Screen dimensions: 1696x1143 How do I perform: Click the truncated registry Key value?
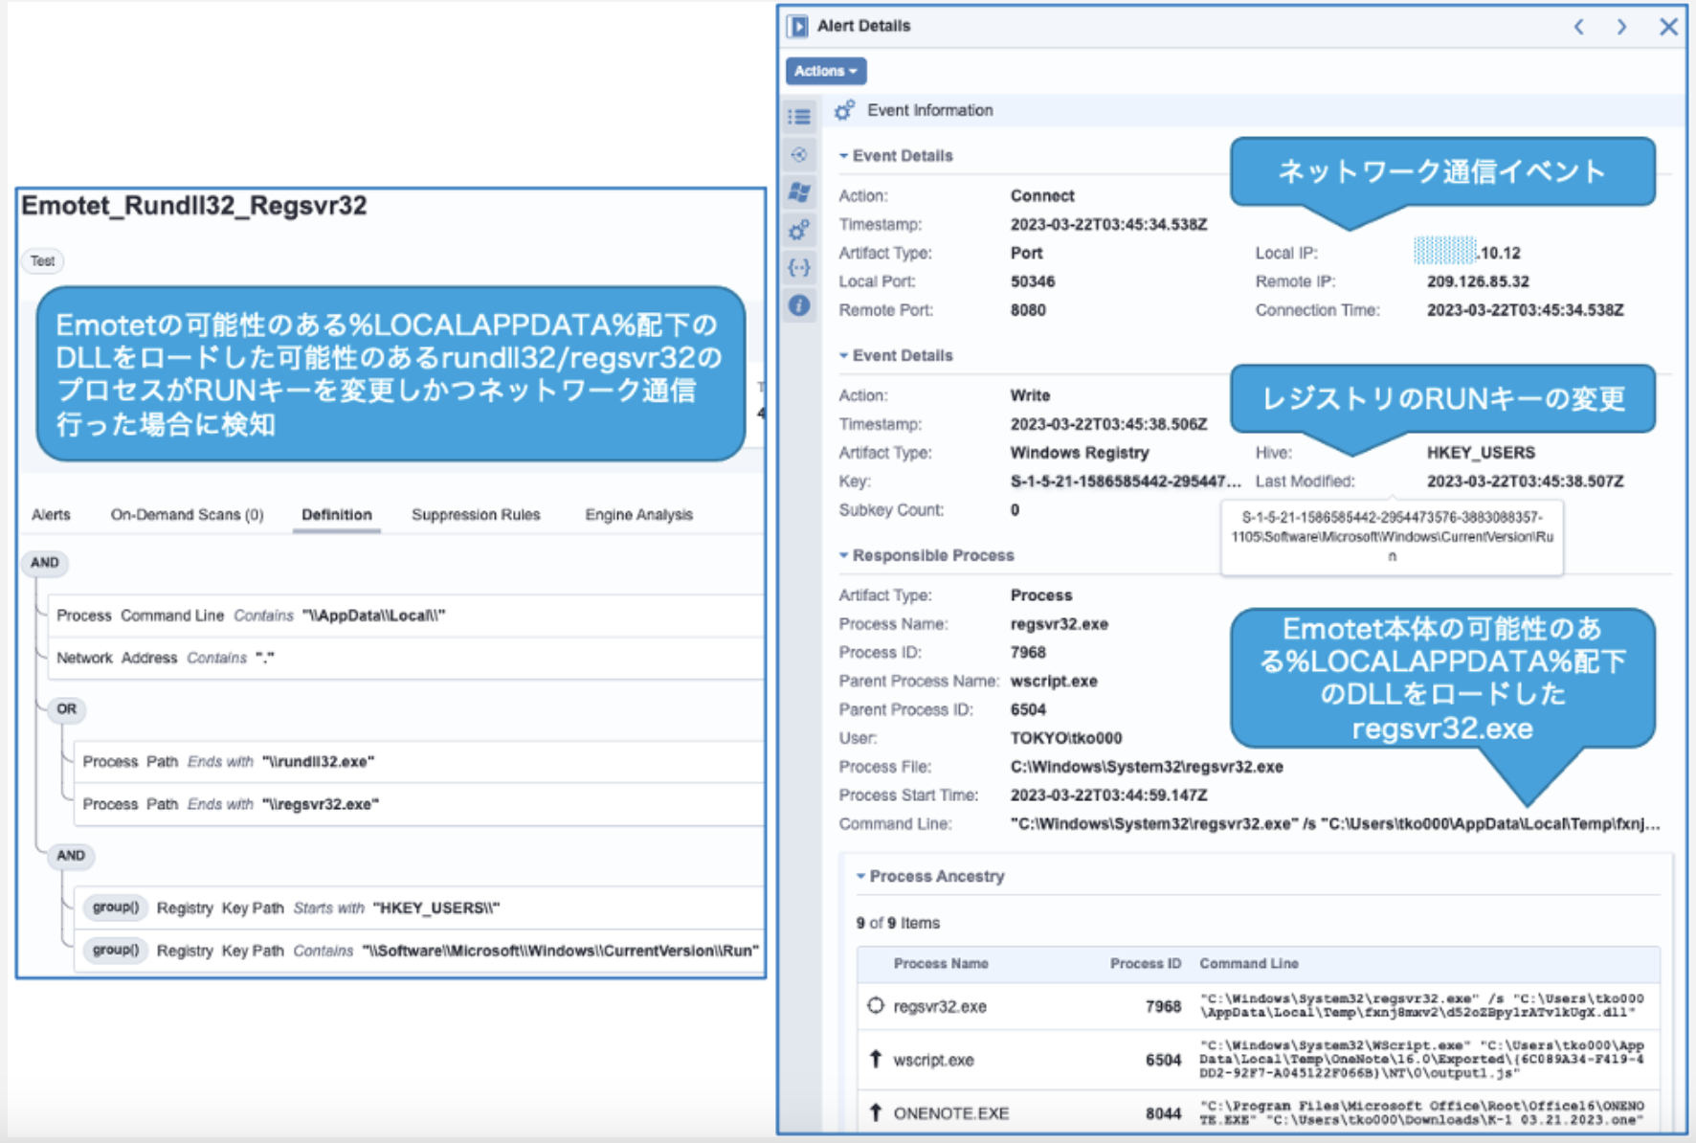[1126, 482]
